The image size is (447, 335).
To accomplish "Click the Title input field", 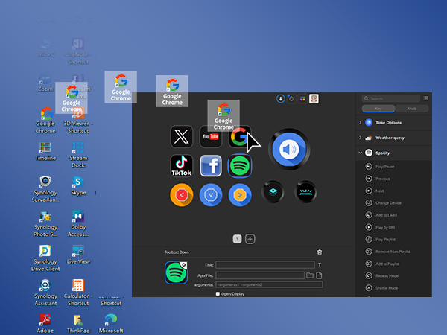I will pos(265,264).
